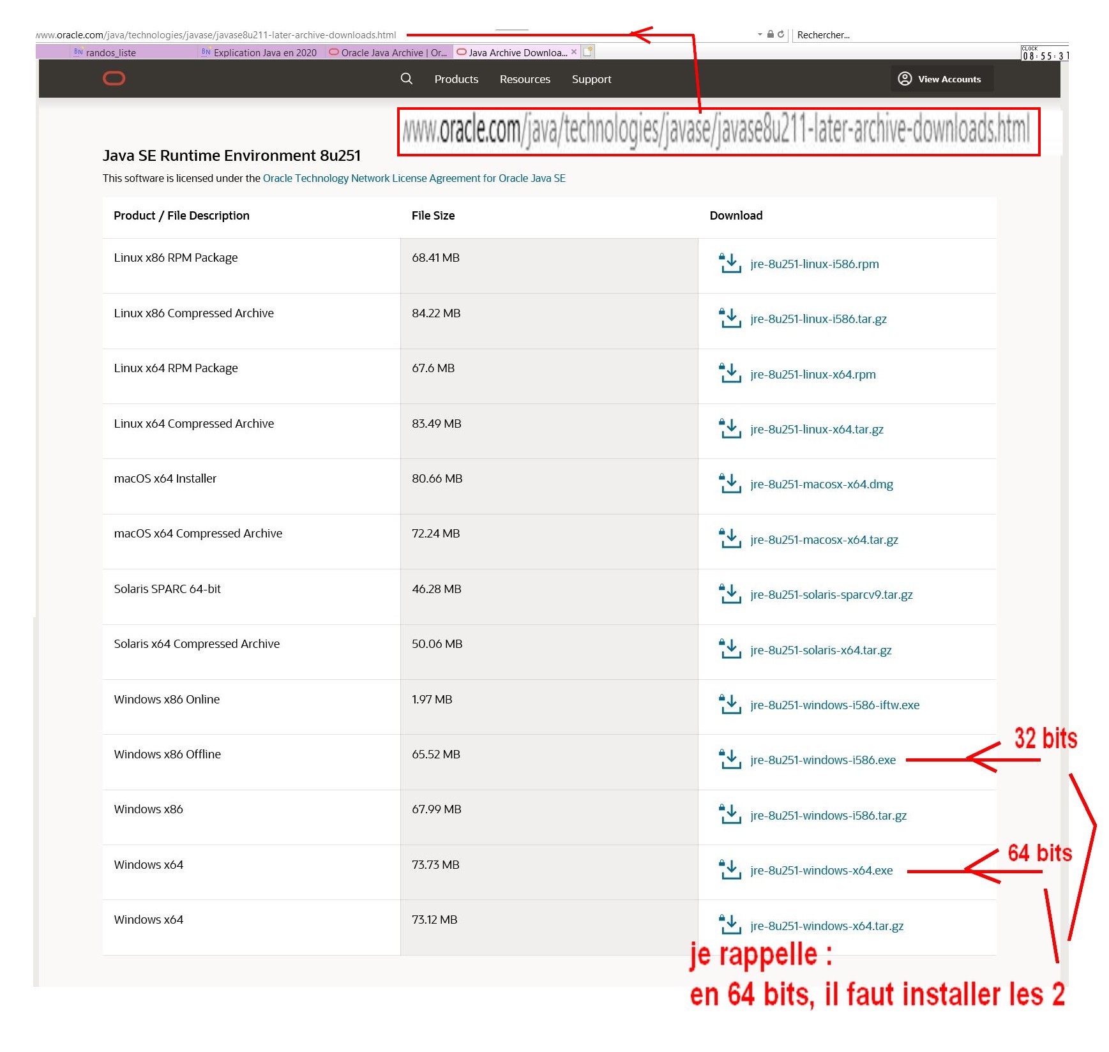Select the macOS x64 Installer row label
Screen dimensions: 1109x1052
coord(165,478)
